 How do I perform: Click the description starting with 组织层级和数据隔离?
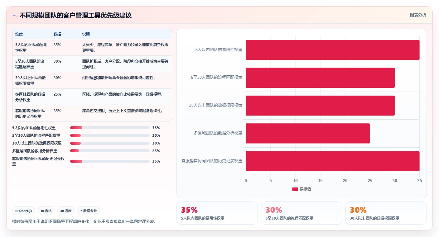[x=118, y=78]
